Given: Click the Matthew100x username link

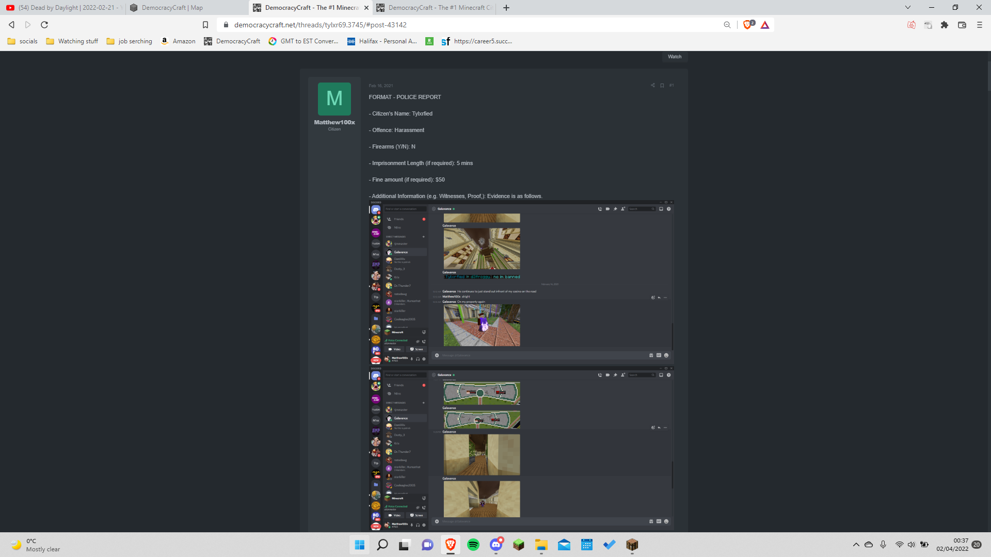Looking at the screenshot, I should click(x=334, y=122).
